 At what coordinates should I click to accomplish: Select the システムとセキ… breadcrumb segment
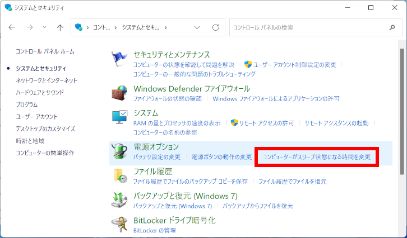click(x=140, y=27)
